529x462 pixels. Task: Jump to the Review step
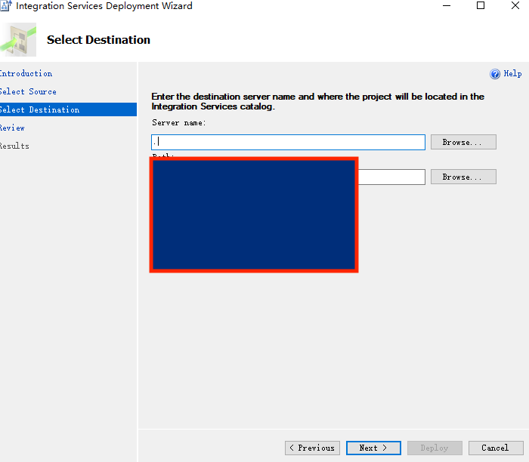12,128
